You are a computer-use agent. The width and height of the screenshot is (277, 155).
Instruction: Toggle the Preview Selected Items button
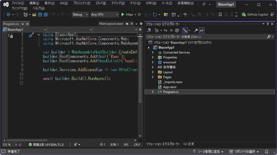pos(202,30)
